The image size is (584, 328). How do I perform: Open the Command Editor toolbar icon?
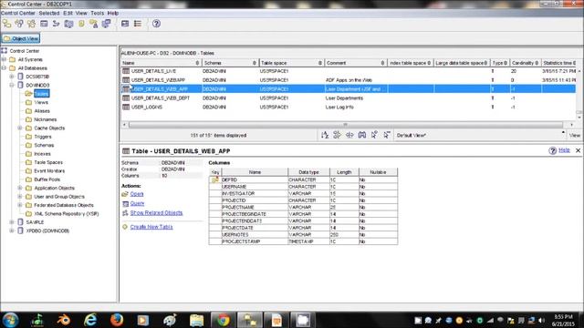(x=44, y=24)
